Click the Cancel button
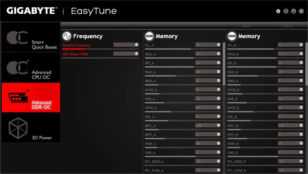Viewport: 308px width, 174px height. 287,26
